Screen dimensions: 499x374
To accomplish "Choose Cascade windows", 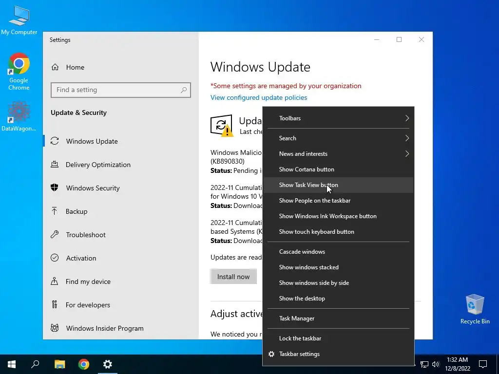I will pyautogui.click(x=338, y=252).
